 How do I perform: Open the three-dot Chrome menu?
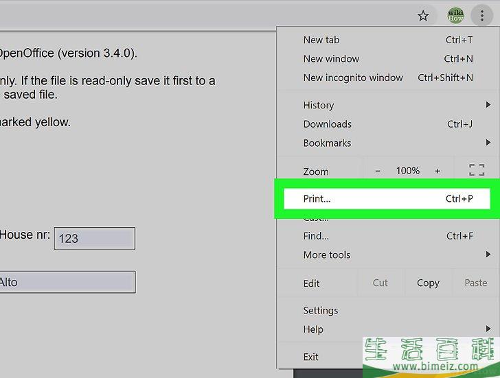[x=482, y=15]
